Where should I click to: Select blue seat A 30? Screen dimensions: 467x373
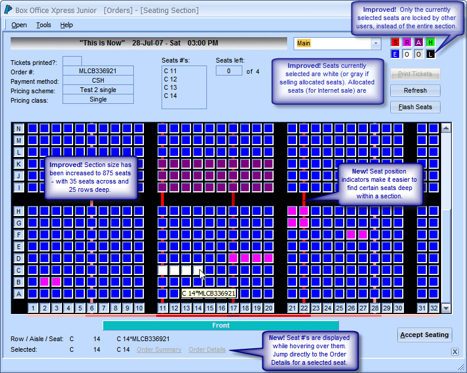(399, 294)
